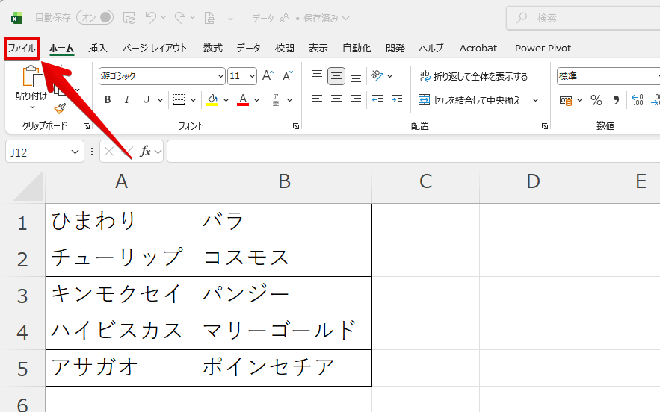Toggle Underline formatting
Screen dimensions: 660x412
(x=146, y=99)
